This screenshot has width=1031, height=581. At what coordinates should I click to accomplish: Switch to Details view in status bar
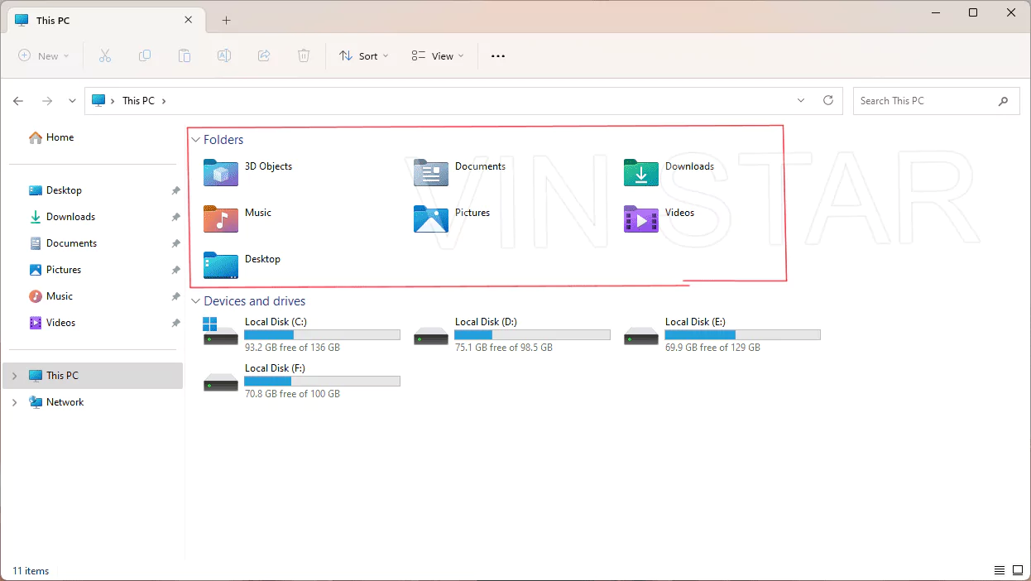point(1000,570)
